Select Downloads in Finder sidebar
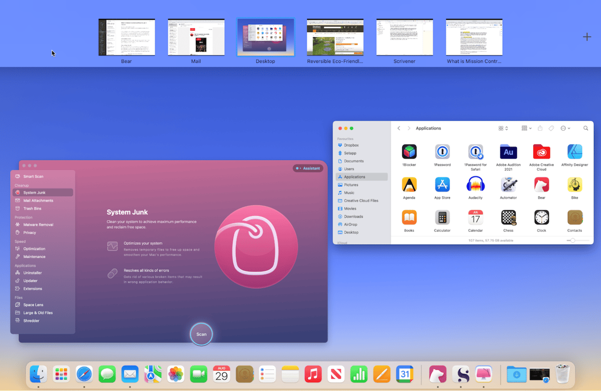The height and width of the screenshot is (391, 601). tap(353, 217)
